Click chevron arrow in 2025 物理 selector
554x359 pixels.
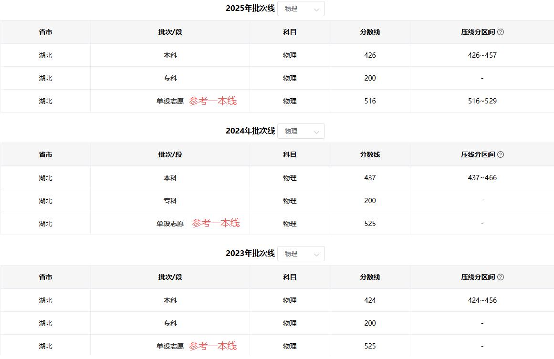[x=316, y=10]
